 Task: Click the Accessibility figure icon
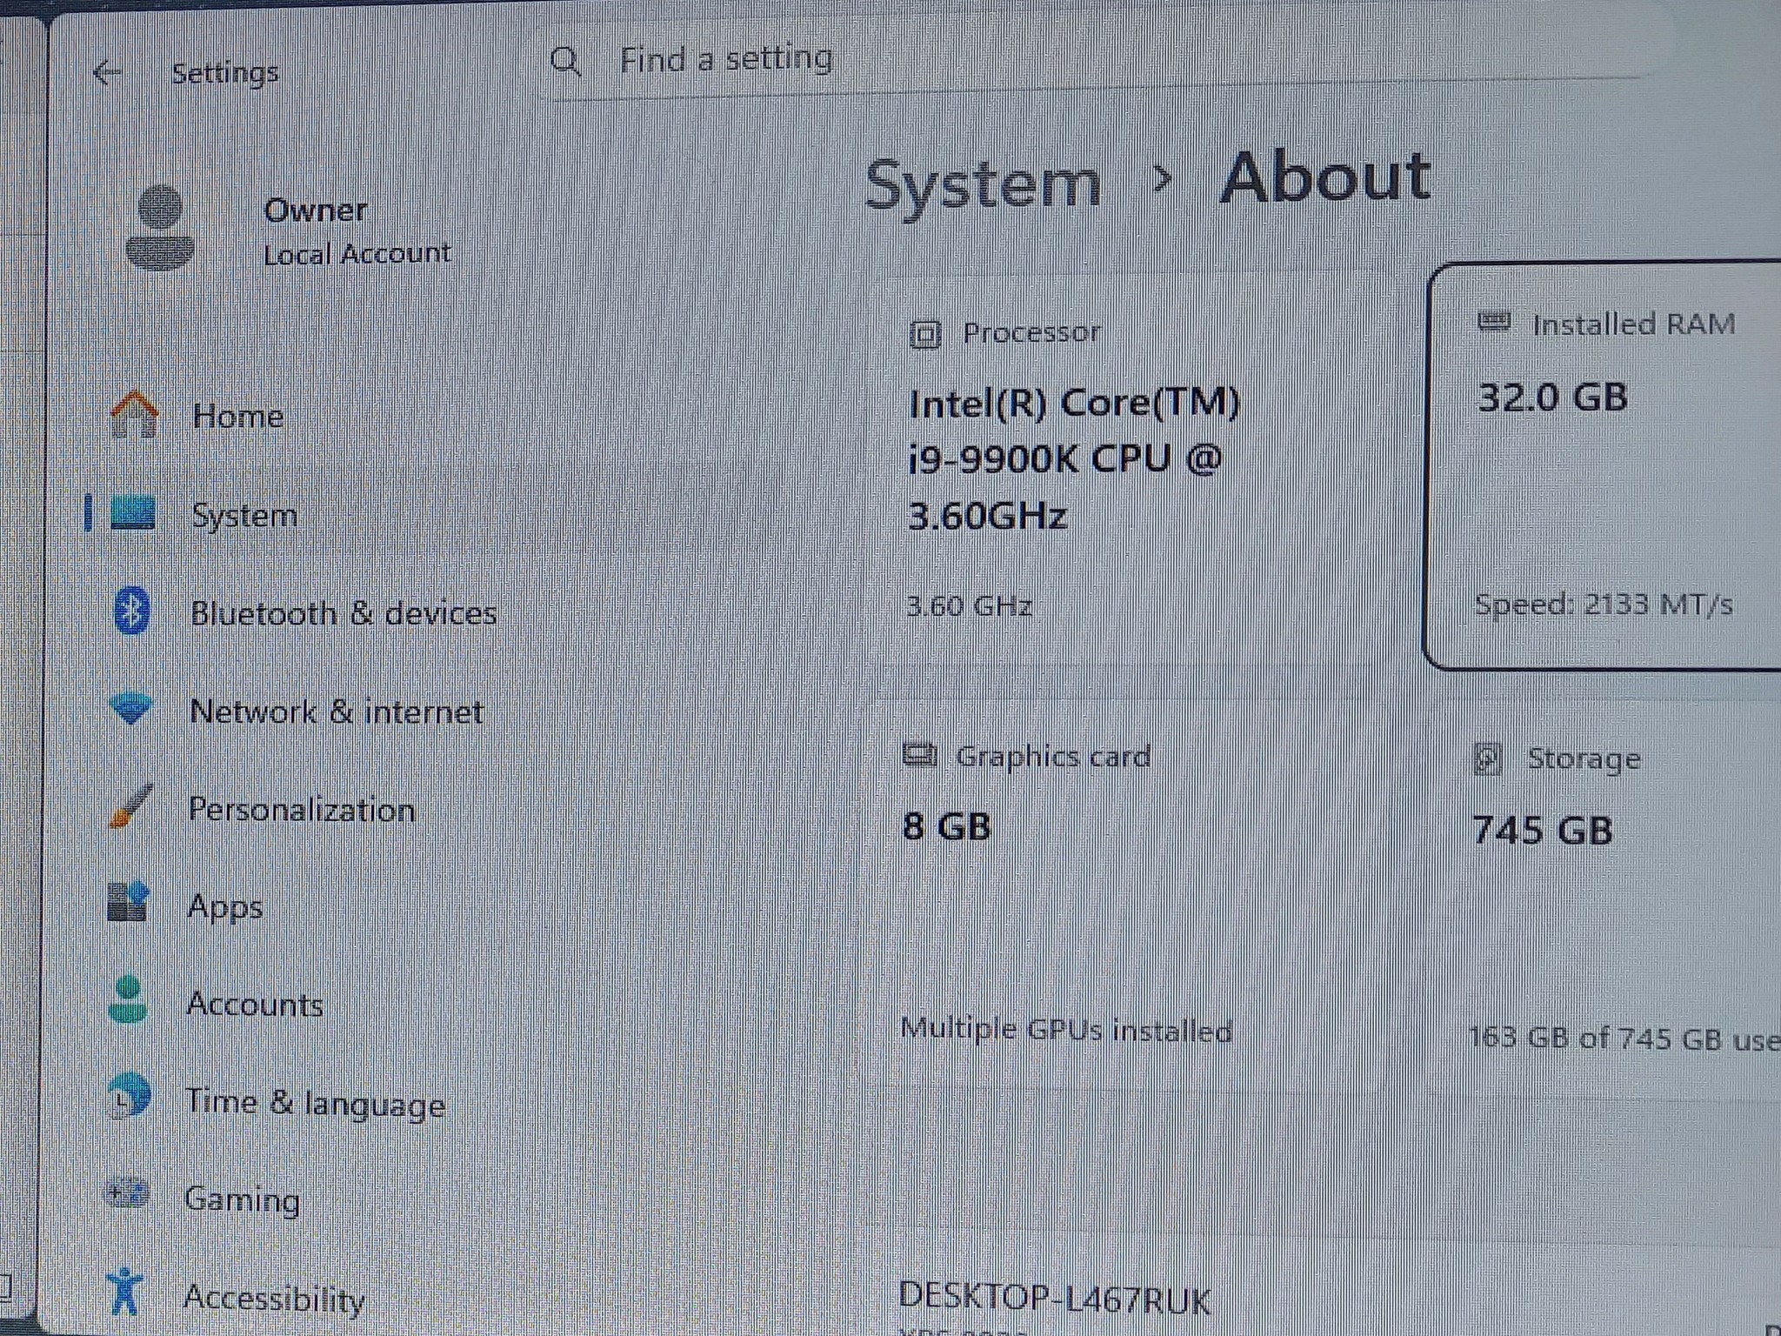click(x=125, y=1291)
